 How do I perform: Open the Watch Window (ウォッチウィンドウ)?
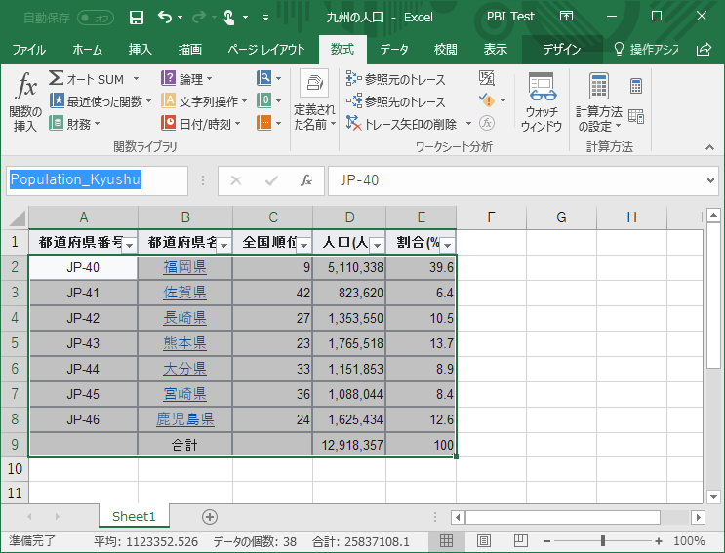pos(542,101)
